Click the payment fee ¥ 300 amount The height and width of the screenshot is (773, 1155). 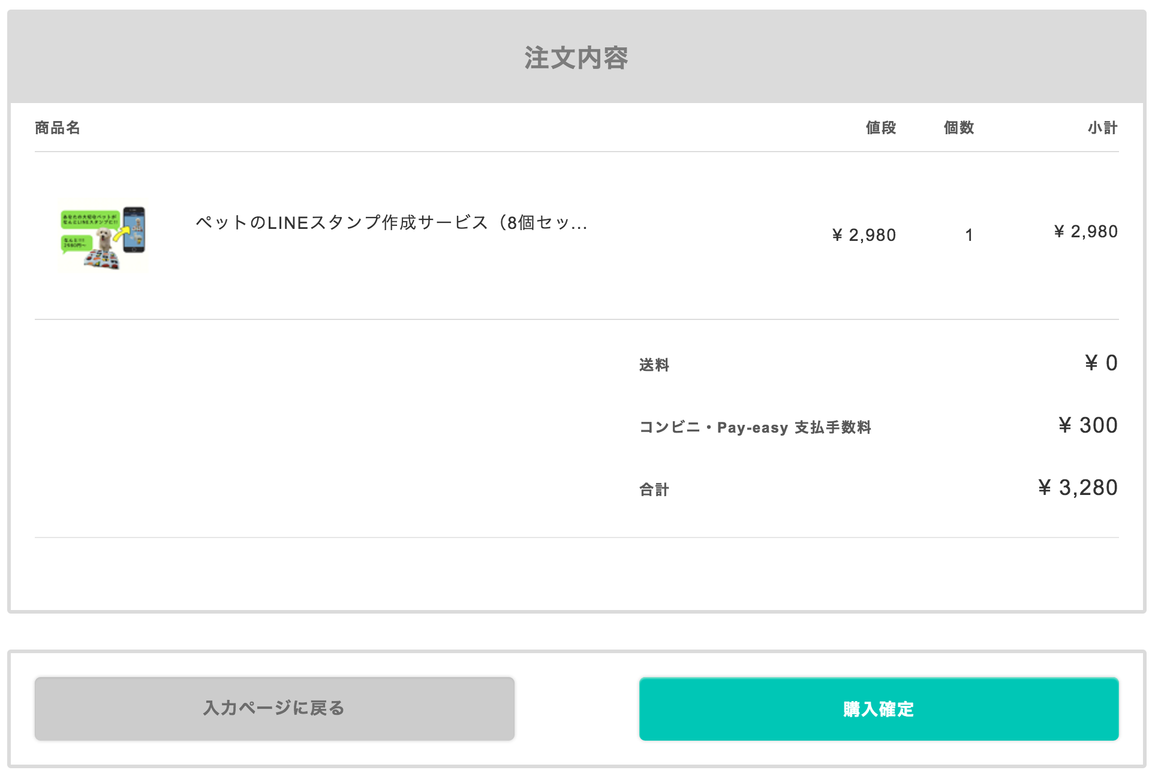click(x=1088, y=425)
